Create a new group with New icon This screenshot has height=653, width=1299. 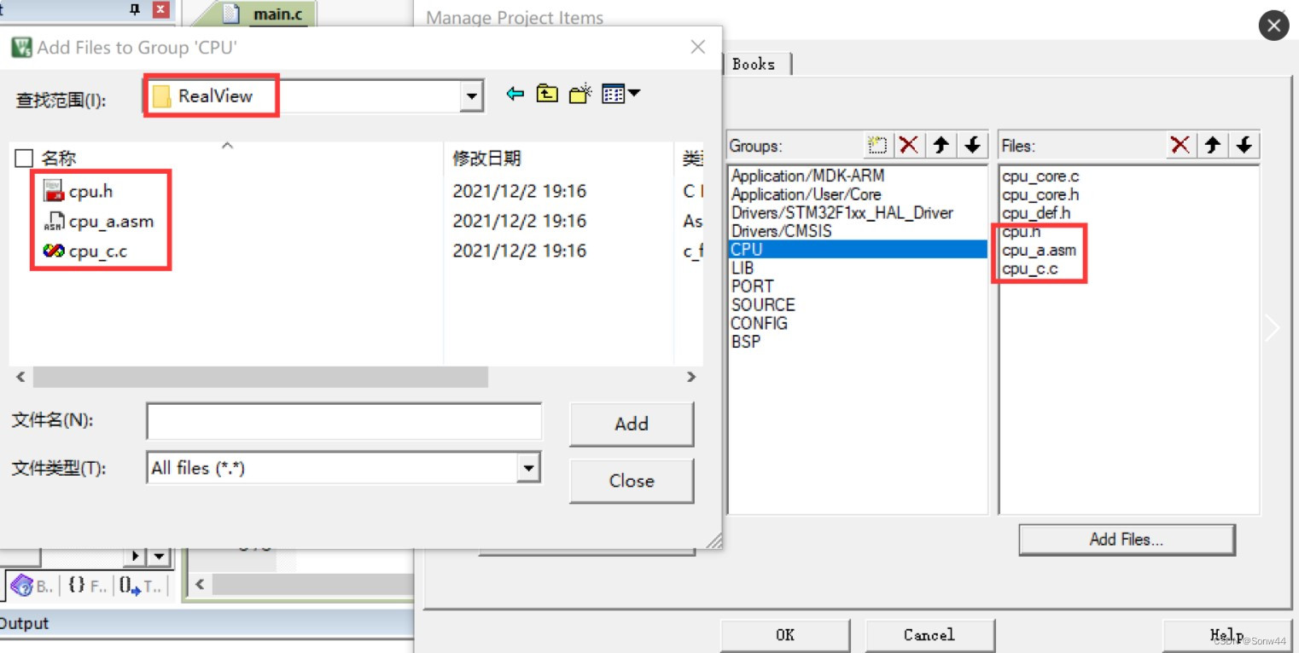pos(877,145)
